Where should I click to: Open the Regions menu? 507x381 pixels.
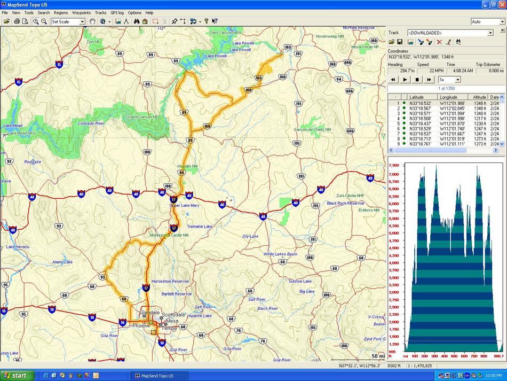coord(61,13)
